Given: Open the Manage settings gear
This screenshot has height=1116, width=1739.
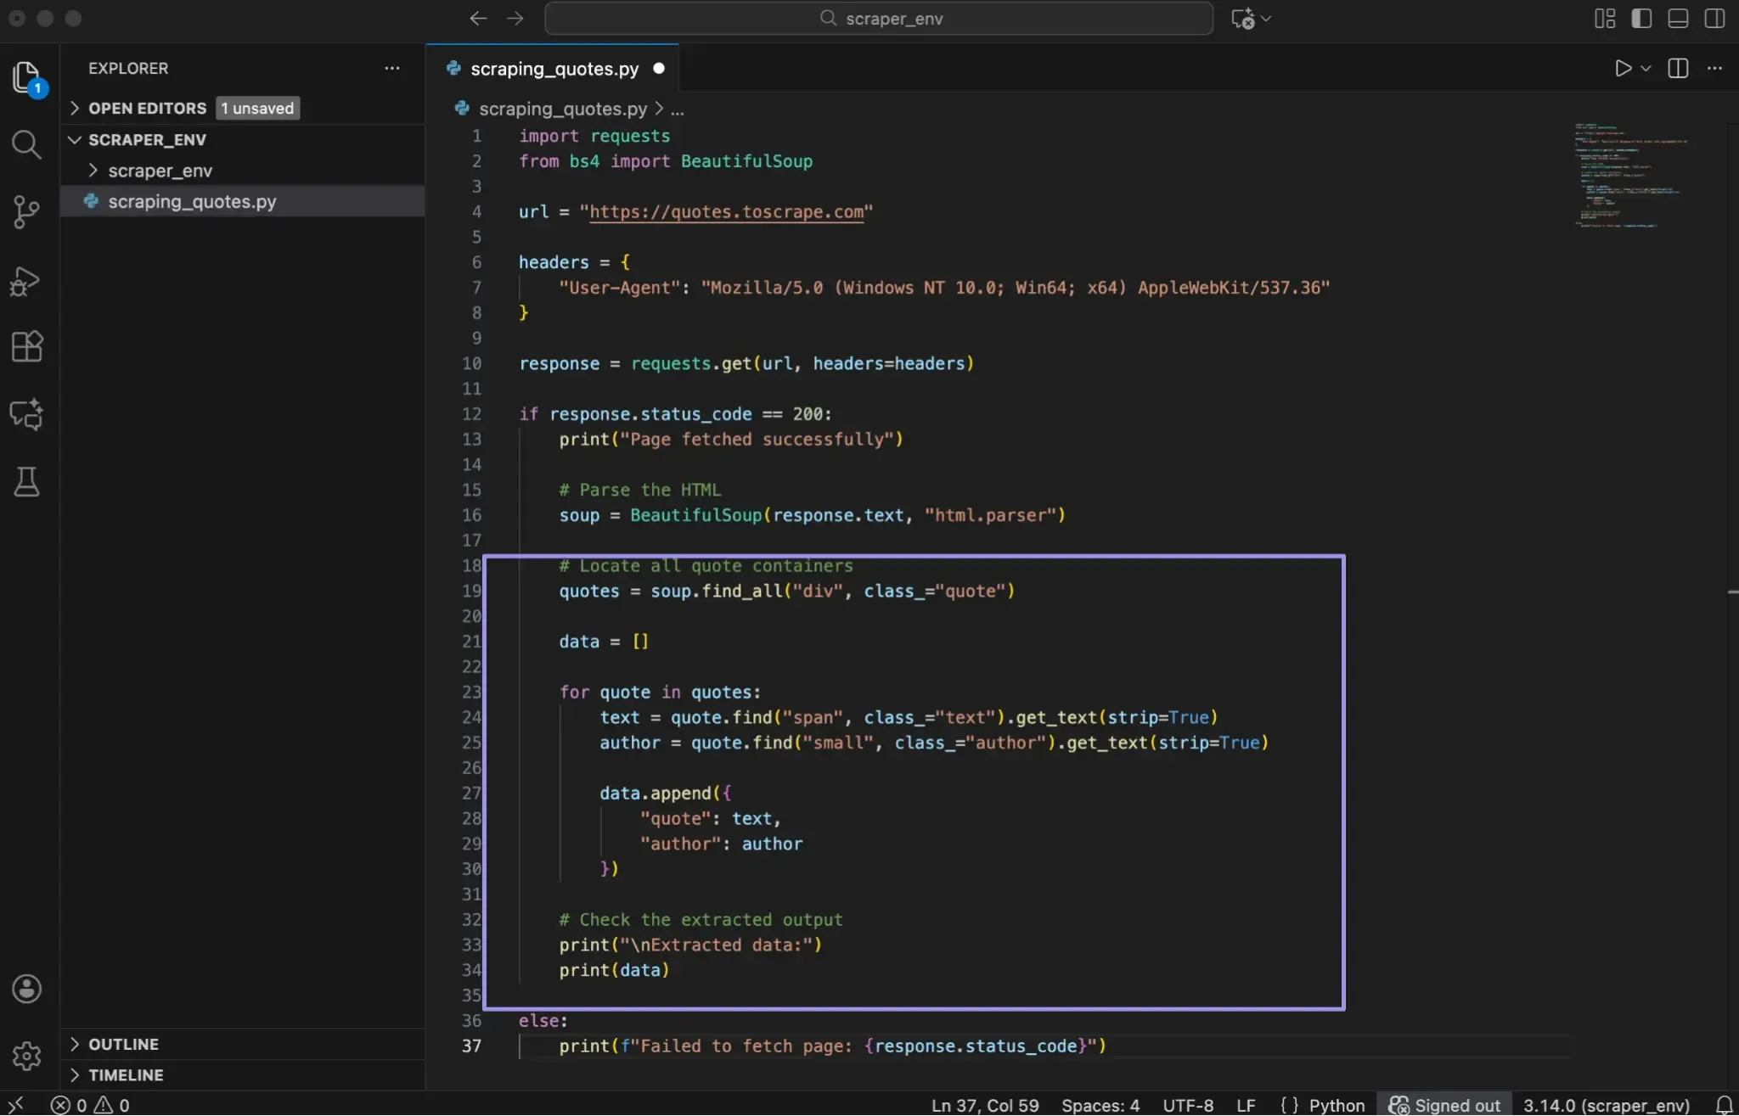Looking at the screenshot, I should (x=26, y=1055).
